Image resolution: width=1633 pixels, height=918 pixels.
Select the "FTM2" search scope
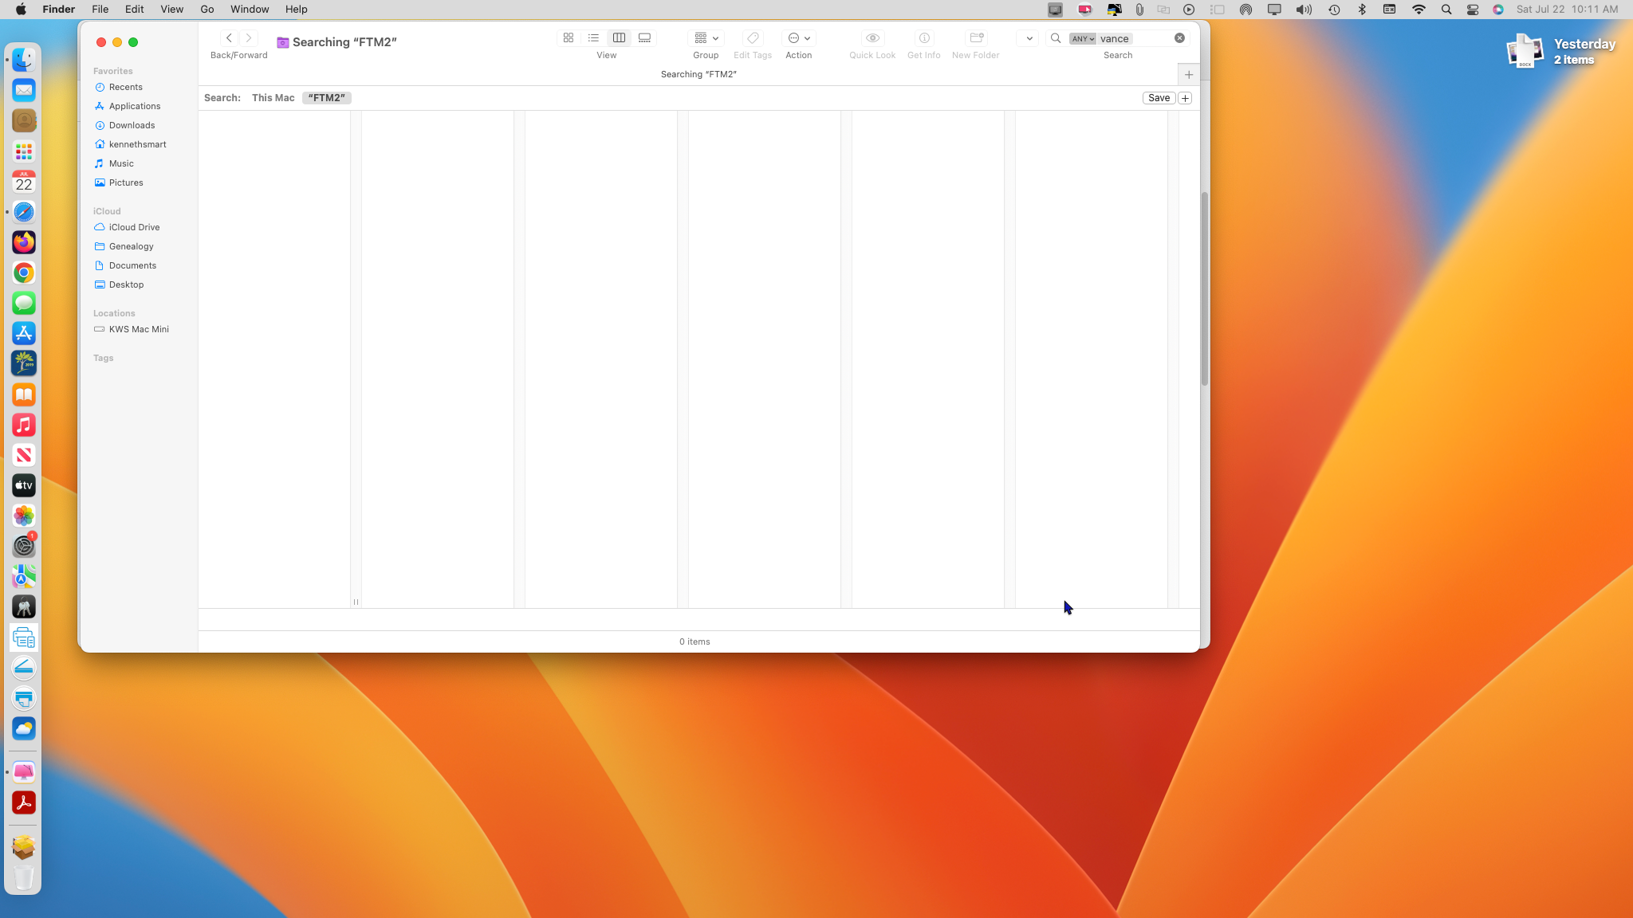point(326,98)
